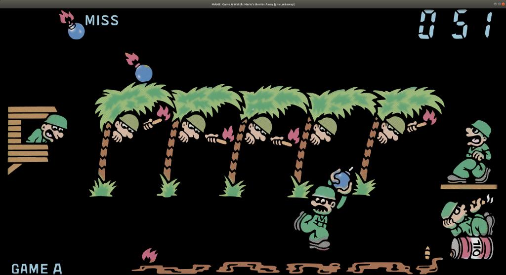Click the torch soldier in the first palm tree
The image size is (506, 275).
click(126, 129)
